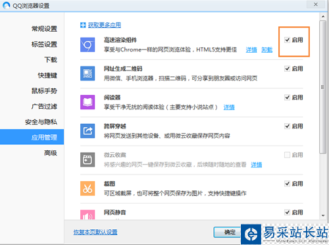Image resolution: width=329 pixels, height=245 pixels.
Task: Open the 高级 settings section
Action: [51, 153]
